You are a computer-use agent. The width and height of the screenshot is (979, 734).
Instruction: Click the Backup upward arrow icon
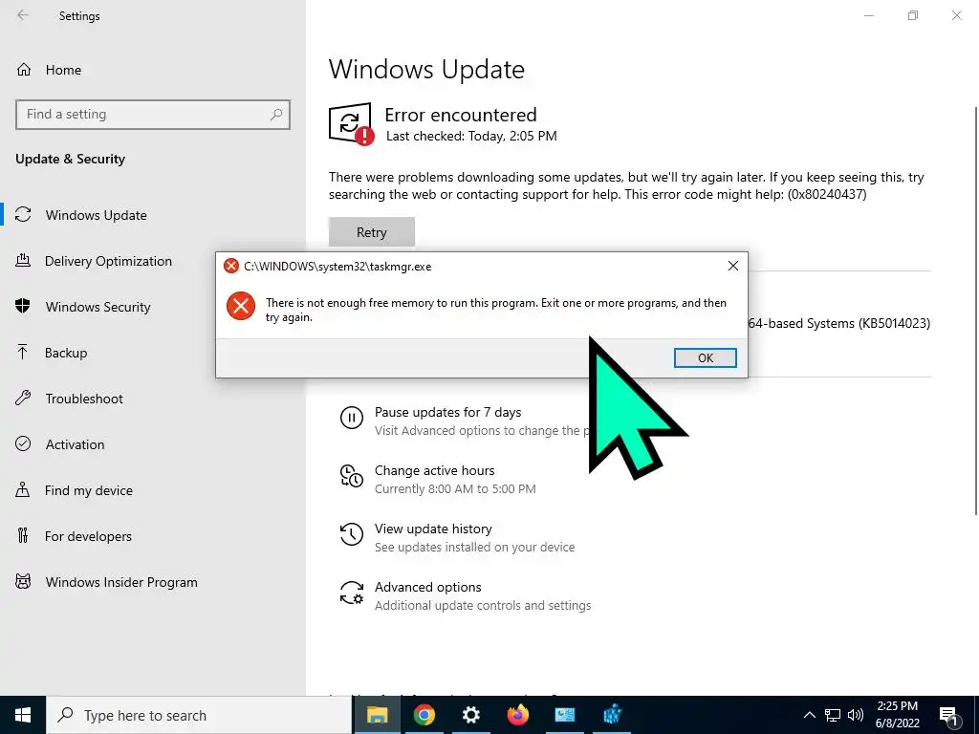[23, 352]
